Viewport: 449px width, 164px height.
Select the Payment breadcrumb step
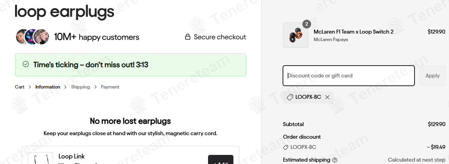coord(110,87)
